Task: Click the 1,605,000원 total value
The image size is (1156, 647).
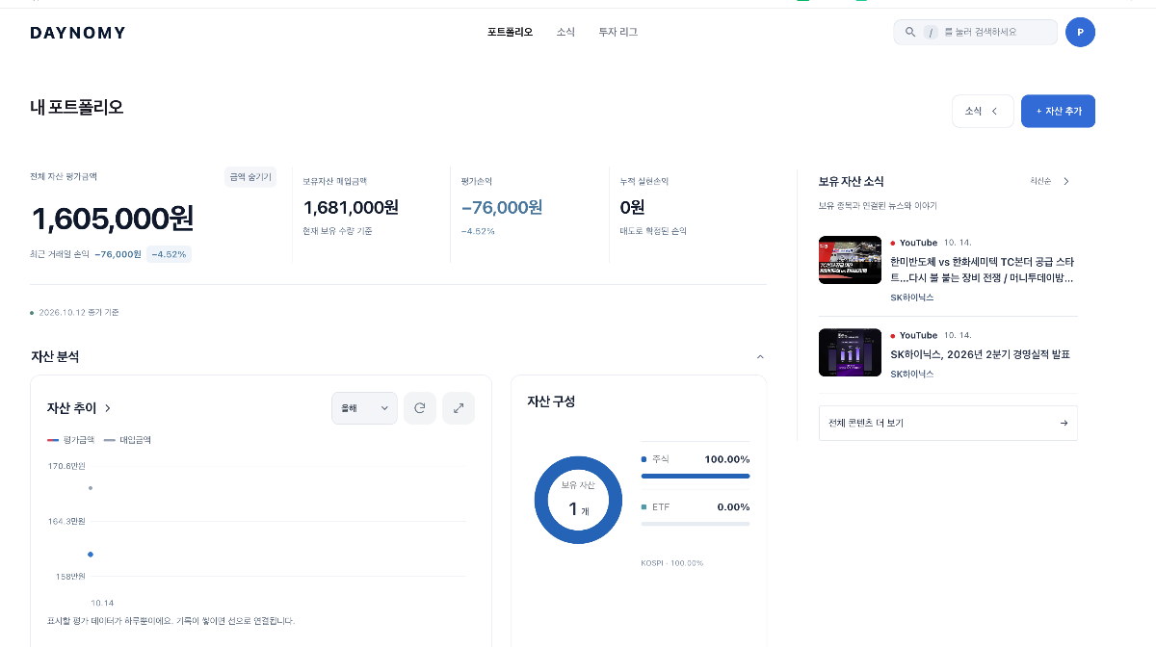Action: (112, 219)
